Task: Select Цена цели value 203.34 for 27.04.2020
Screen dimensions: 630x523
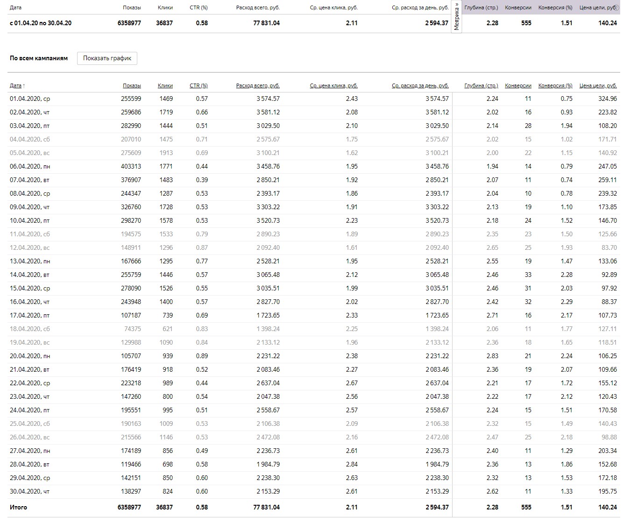Action: 608,451
